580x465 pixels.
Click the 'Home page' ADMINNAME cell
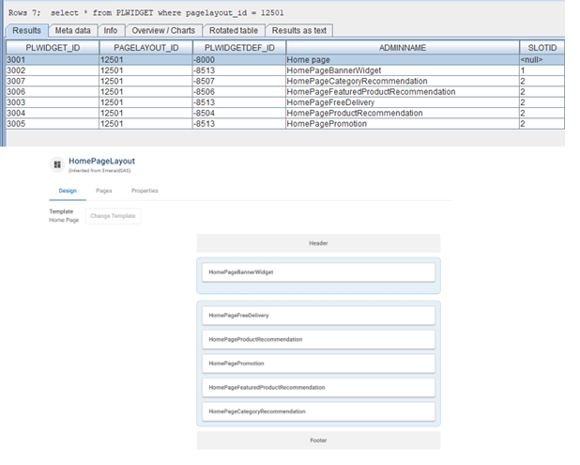click(x=403, y=60)
